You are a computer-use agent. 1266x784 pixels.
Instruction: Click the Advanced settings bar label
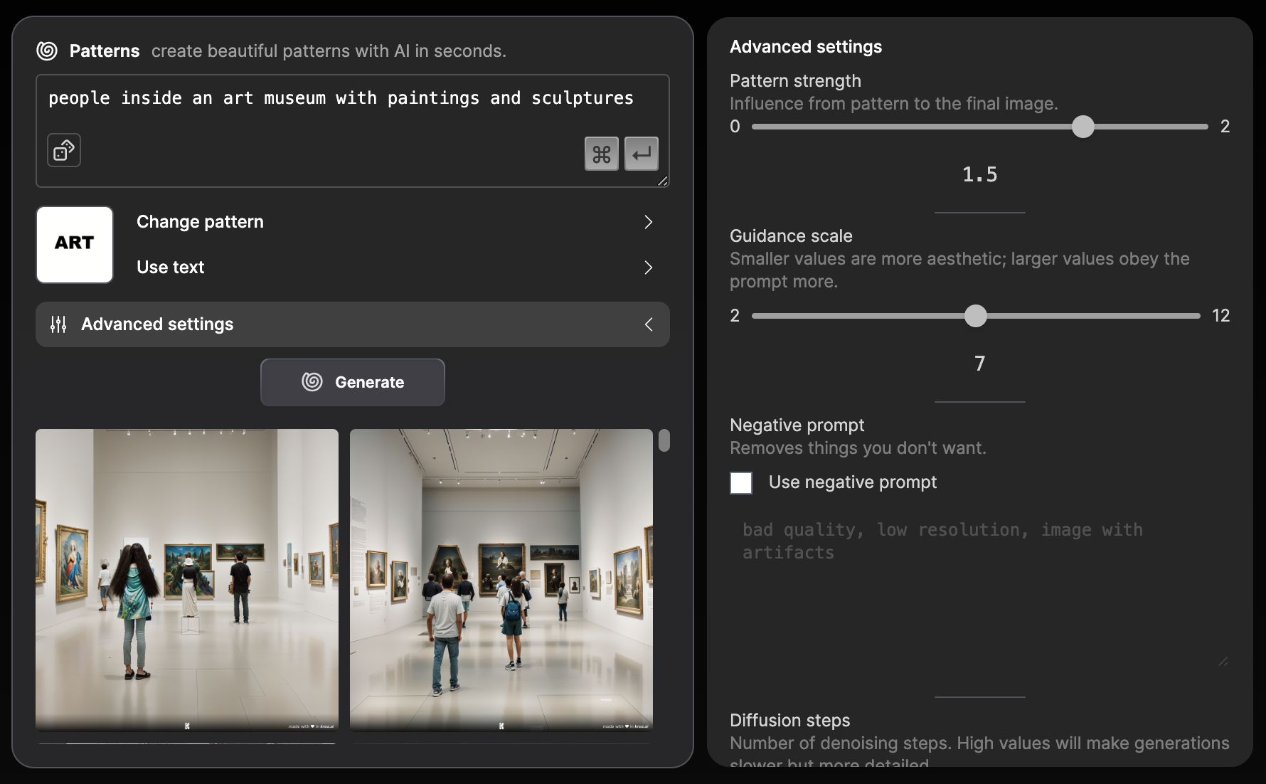point(157,324)
